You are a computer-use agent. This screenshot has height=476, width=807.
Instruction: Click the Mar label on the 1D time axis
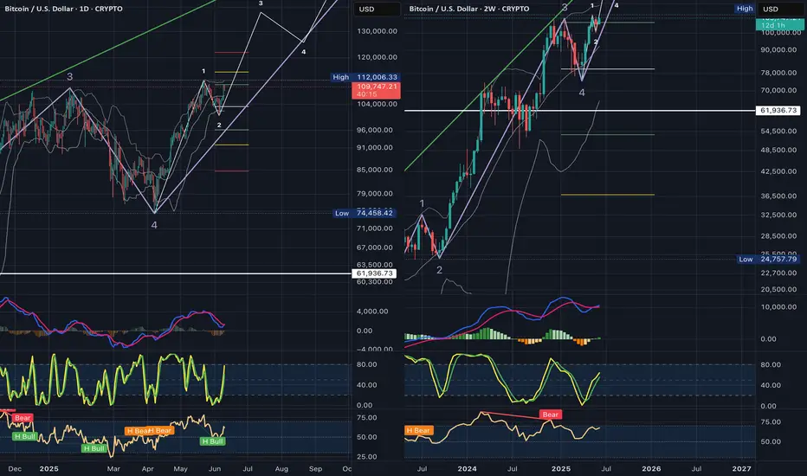[113, 469]
